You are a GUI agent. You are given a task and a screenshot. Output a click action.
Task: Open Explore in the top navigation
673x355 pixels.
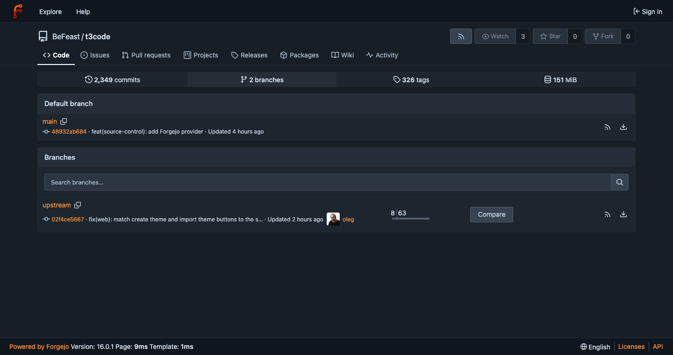pos(50,12)
